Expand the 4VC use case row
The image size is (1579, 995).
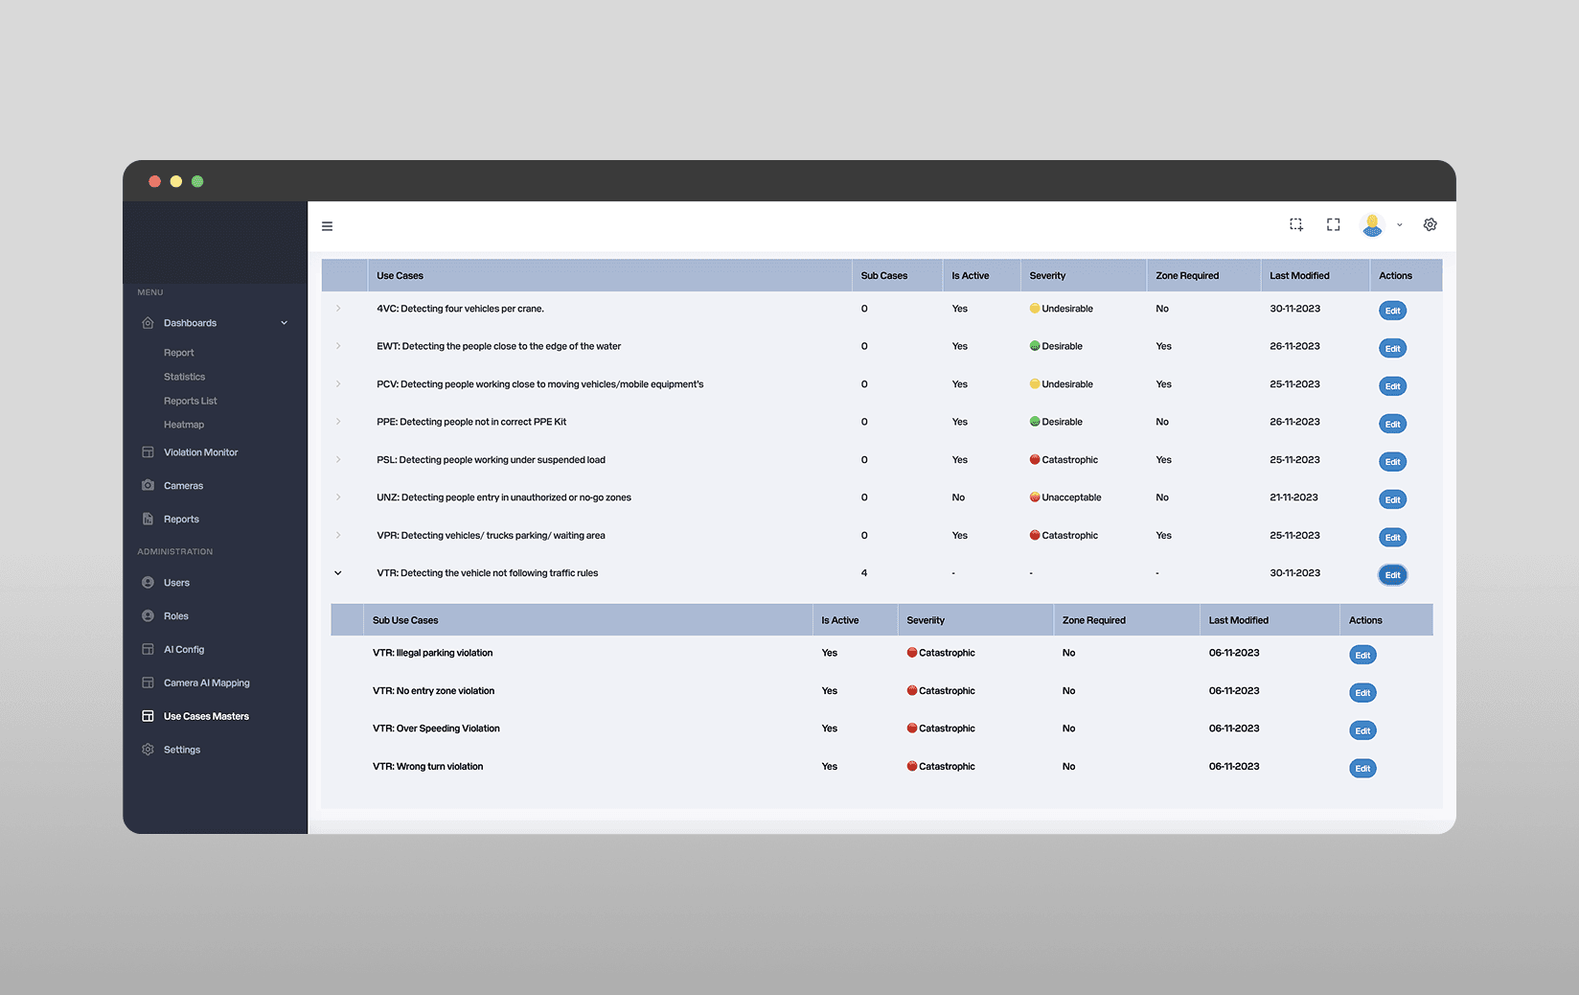point(338,308)
